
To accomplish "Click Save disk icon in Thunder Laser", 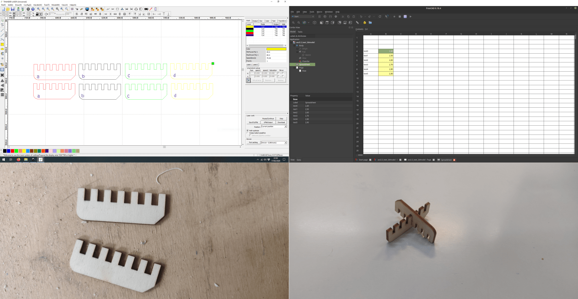I will coord(13,9).
